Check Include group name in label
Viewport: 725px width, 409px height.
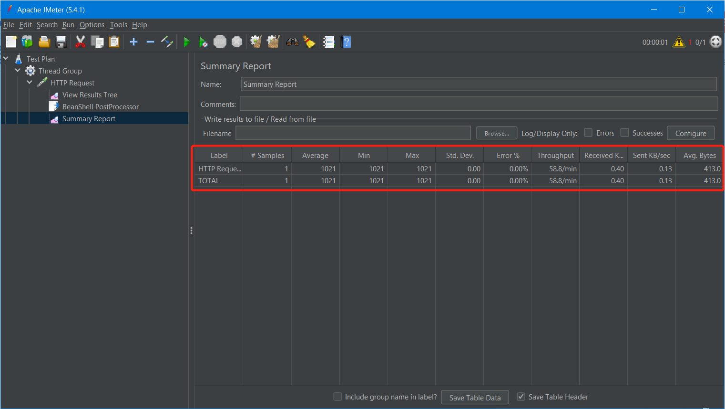(x=337, y=397)
